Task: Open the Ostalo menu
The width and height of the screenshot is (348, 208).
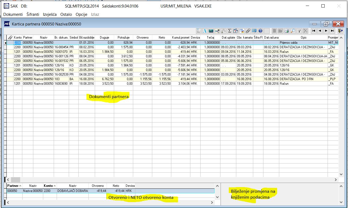Action: [x=66, y=14]
